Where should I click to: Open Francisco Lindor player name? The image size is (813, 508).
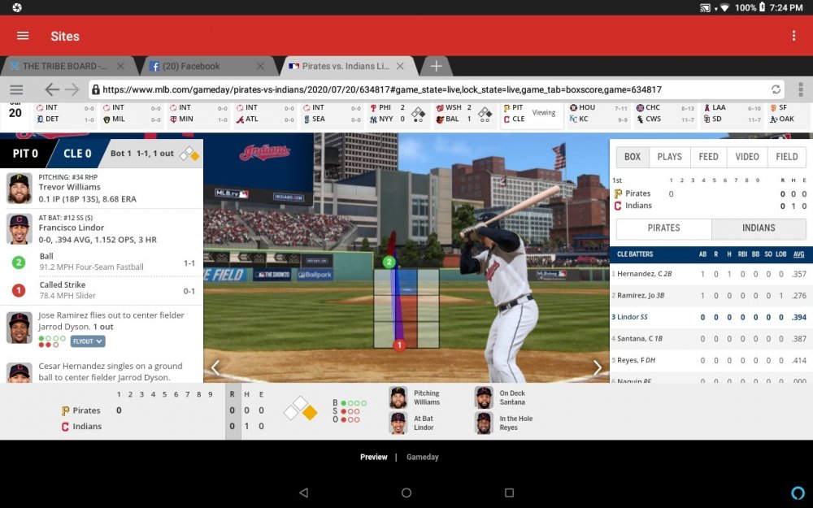pos(71,228)
